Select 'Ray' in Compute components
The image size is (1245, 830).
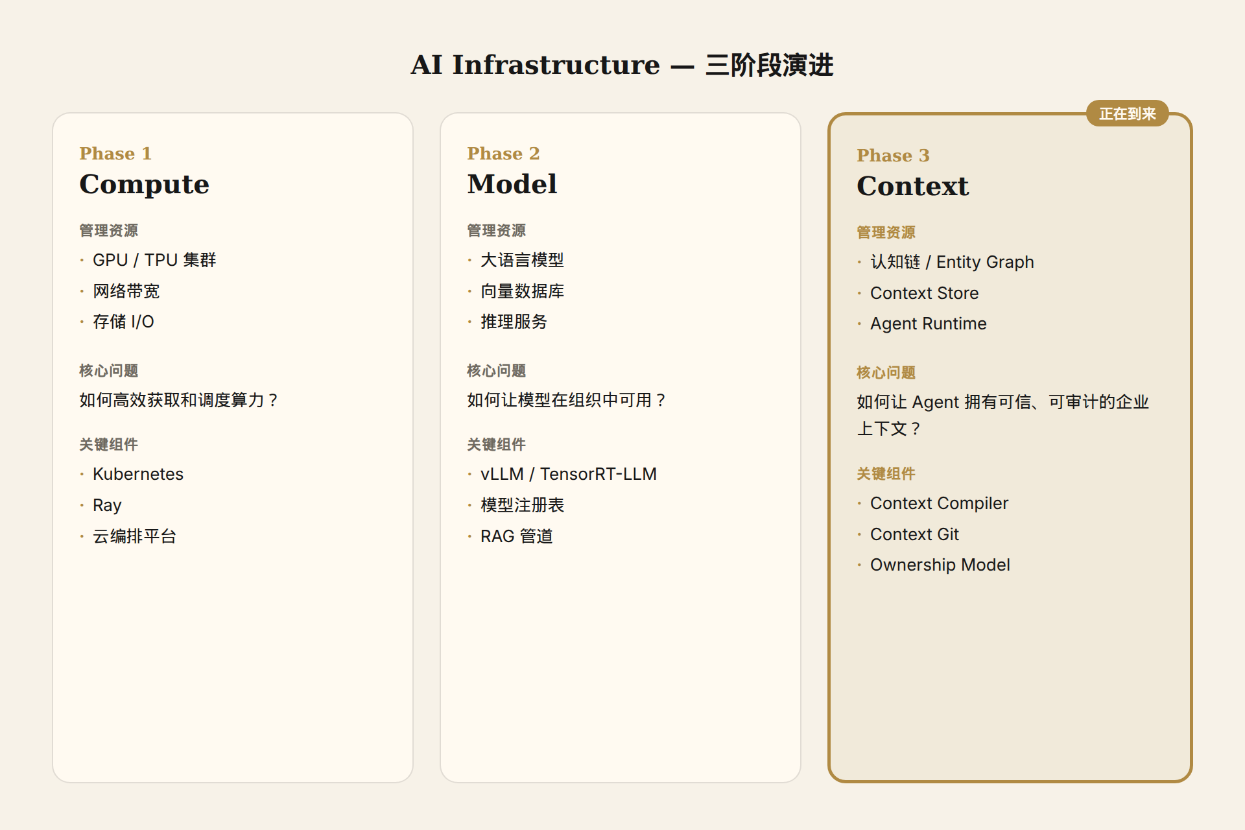click(107, 505)
